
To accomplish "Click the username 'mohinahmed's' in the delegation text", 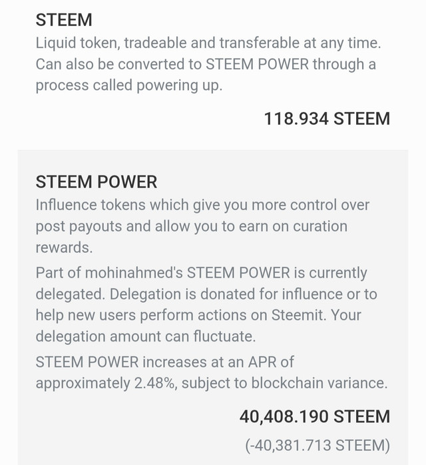I will pos(134,273).
